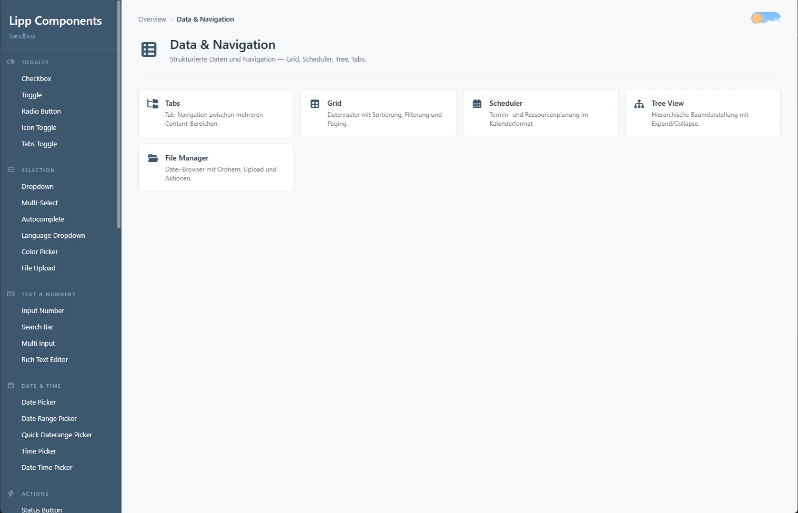This screenshot has width=798, height=513.
Task: Click the DATE & TIME section heading
Action: point(41,386)
